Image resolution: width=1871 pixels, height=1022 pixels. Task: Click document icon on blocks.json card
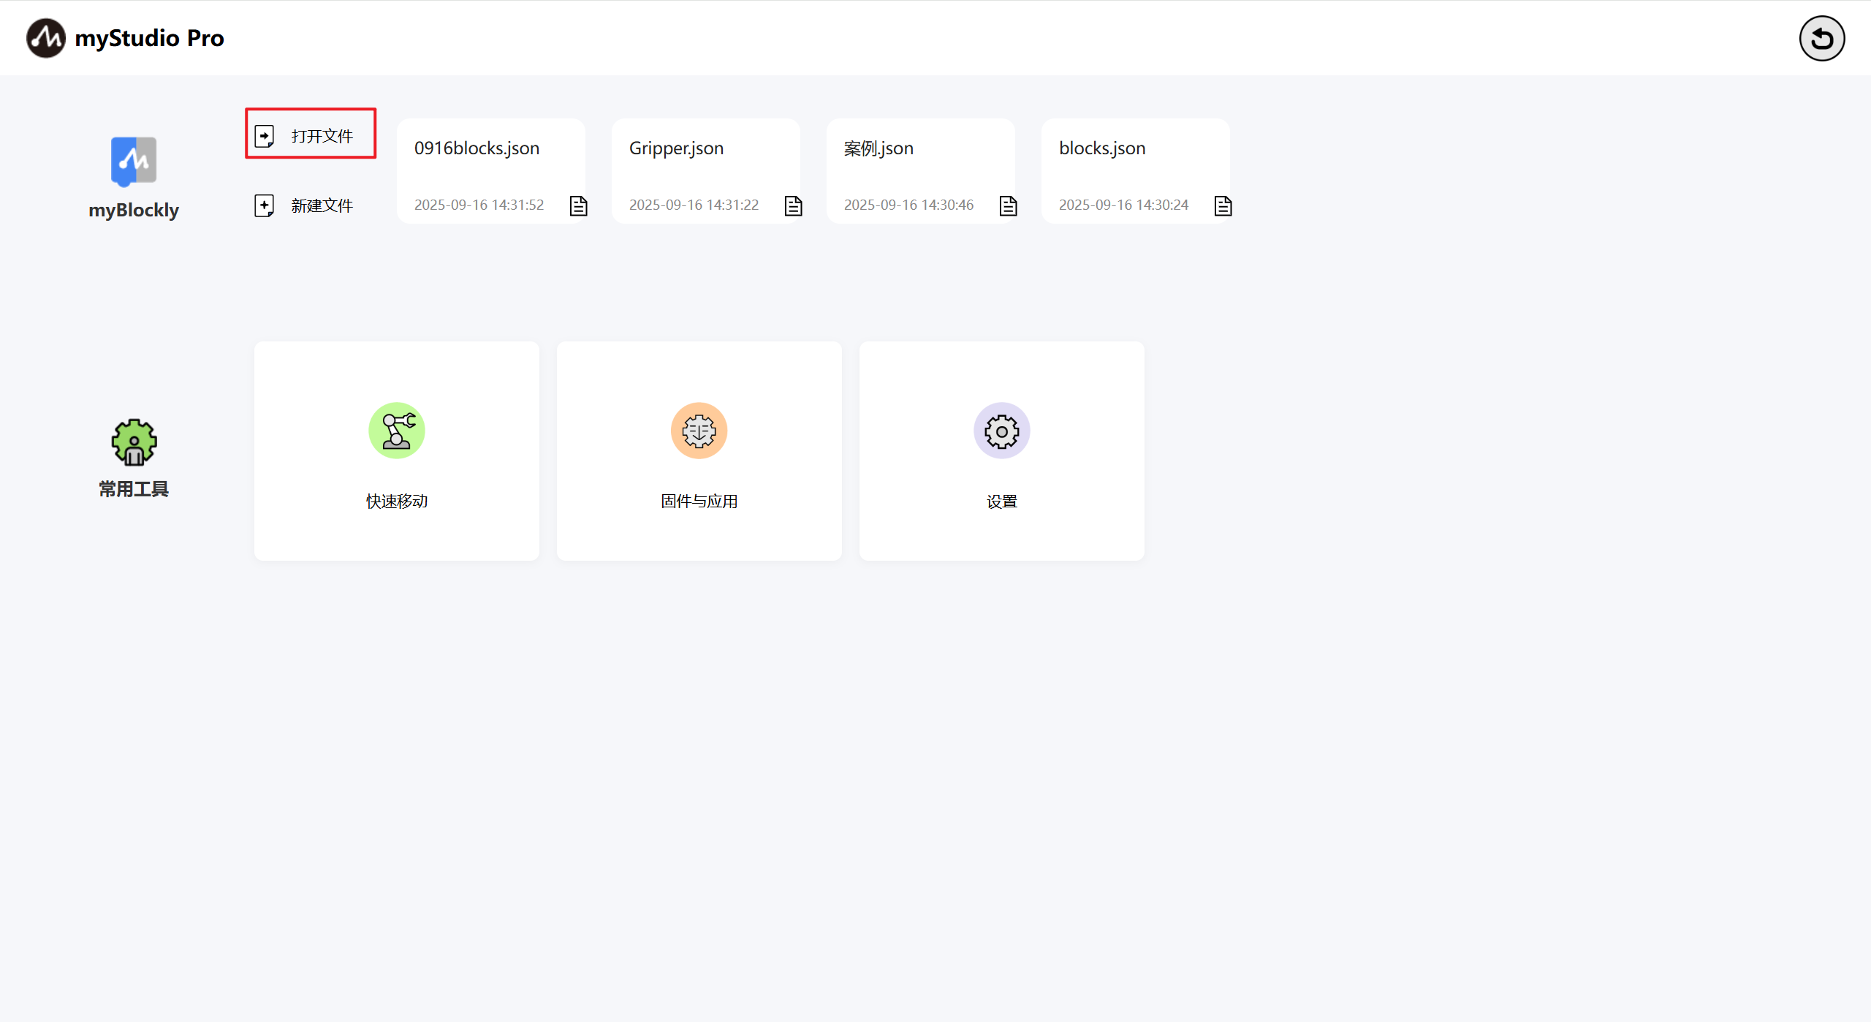pyautogui.click(x=1223, y=206)
